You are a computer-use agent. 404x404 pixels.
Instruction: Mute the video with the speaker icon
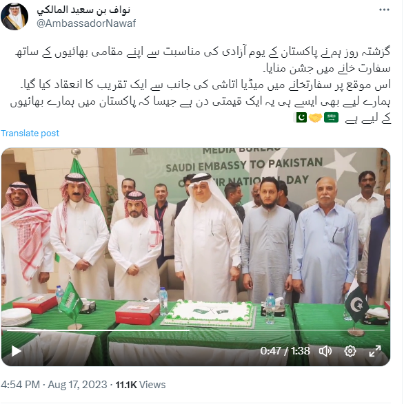tap(325, 351)
